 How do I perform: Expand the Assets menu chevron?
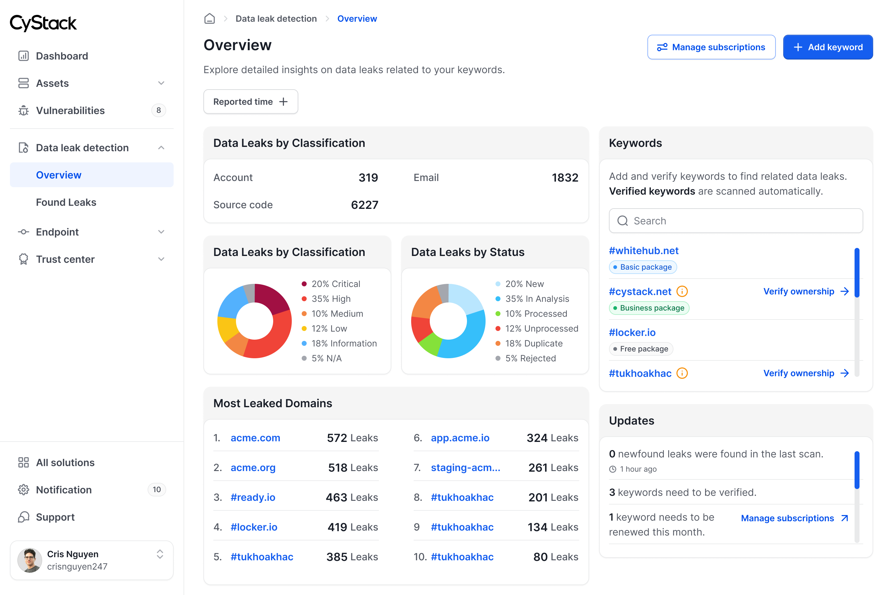[x=161, y=83]
